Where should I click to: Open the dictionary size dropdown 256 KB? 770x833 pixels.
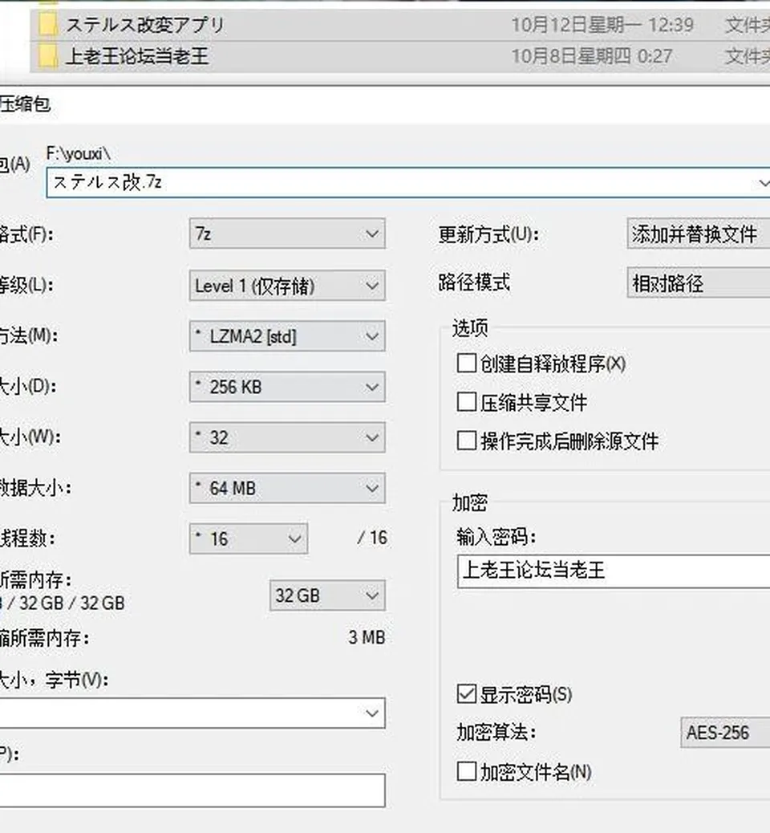tap(287, 387)
